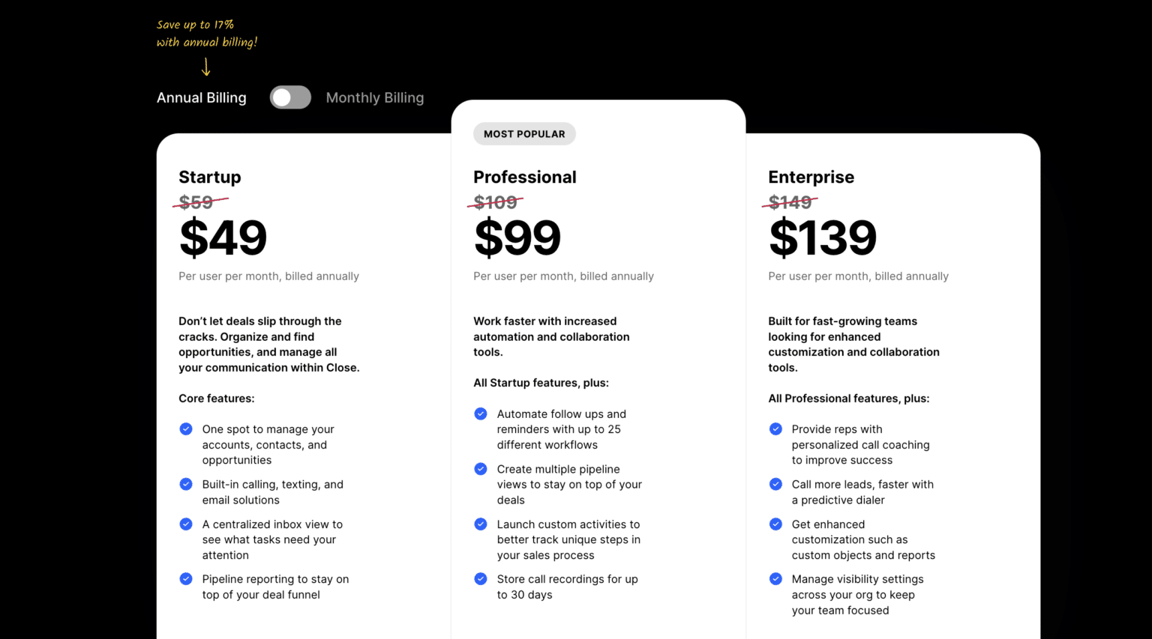Toggle the billing switch to Monthly Billing
The image size is (1152, 639).
pos(290,97)
